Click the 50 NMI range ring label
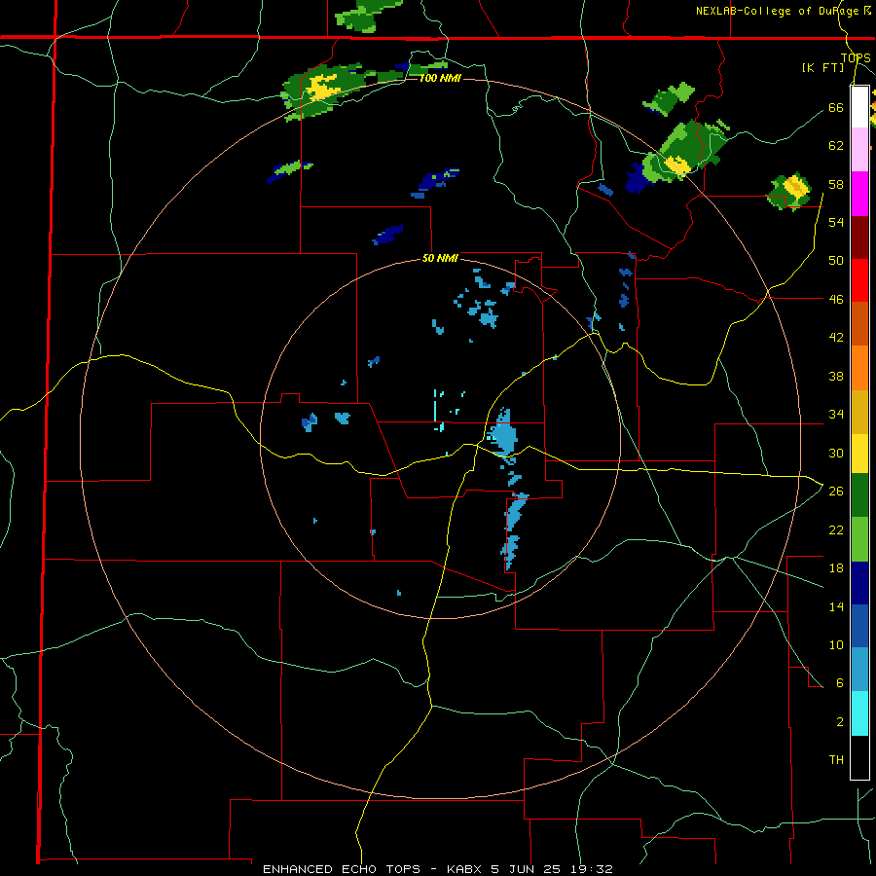 click(x=440, y=258)
